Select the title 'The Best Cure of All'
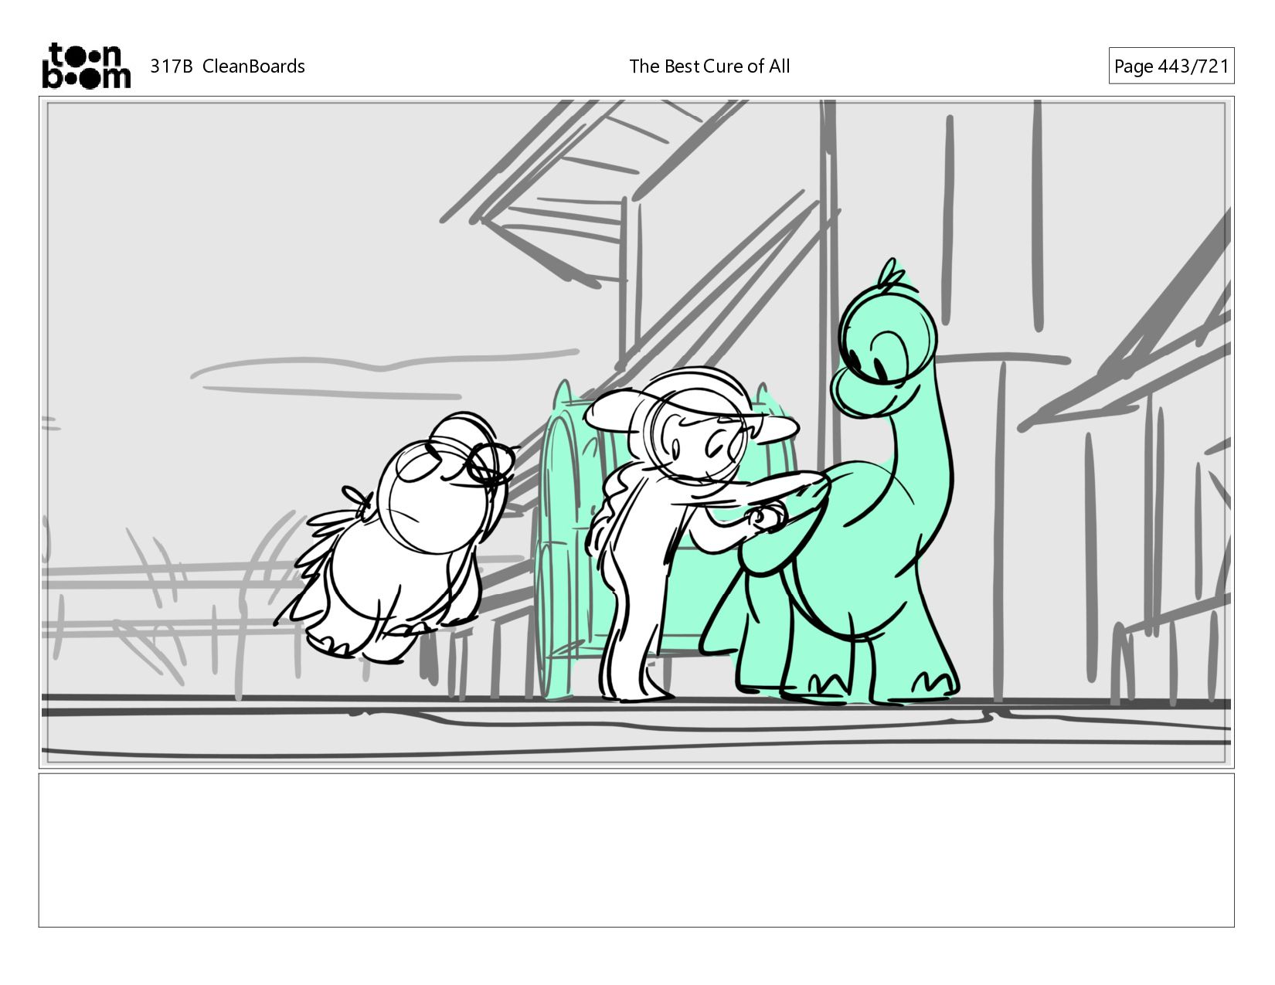This screenshot has height=985, width=1275. pyautogui.click(x=709, y=66)
